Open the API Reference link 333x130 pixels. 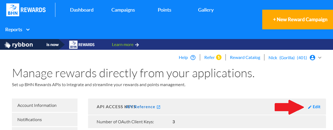(140, 107)
